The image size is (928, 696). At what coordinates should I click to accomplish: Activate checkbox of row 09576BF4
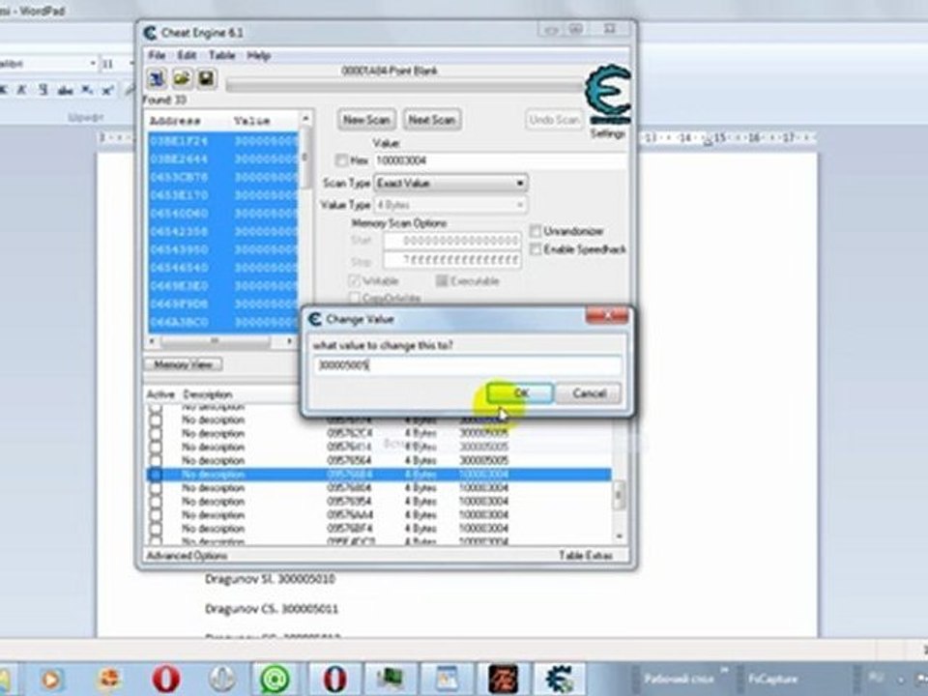[x=156, y=529]
